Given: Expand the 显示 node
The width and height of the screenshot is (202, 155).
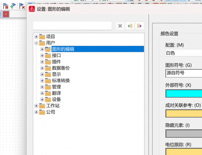Looking at the screenshot, I should point(42,74).
